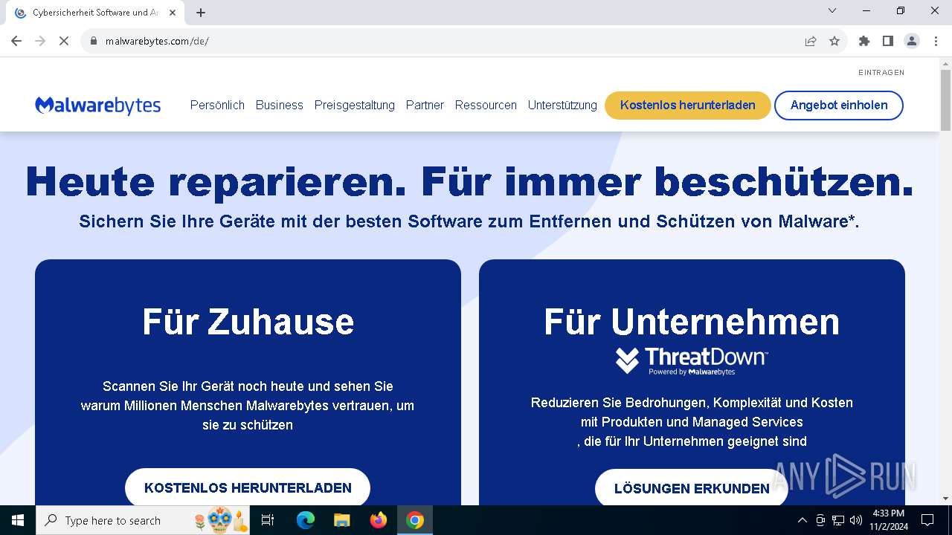Open the Windows Start menu
Screen dimensions: 952x535
[18, 520]
